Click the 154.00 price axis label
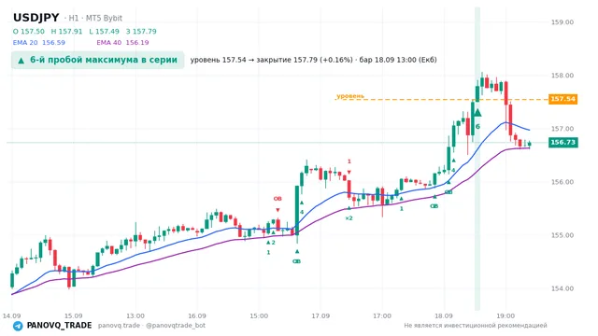The width and height of the screenshot is (598, 336). (x=562, y=288)
